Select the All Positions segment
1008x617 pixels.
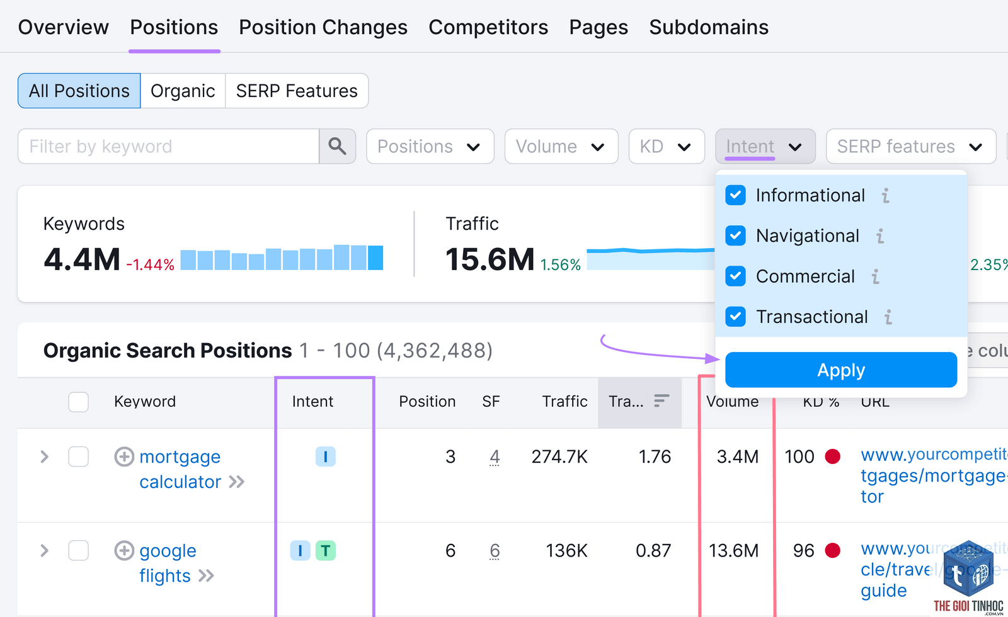tap(79, 91)
